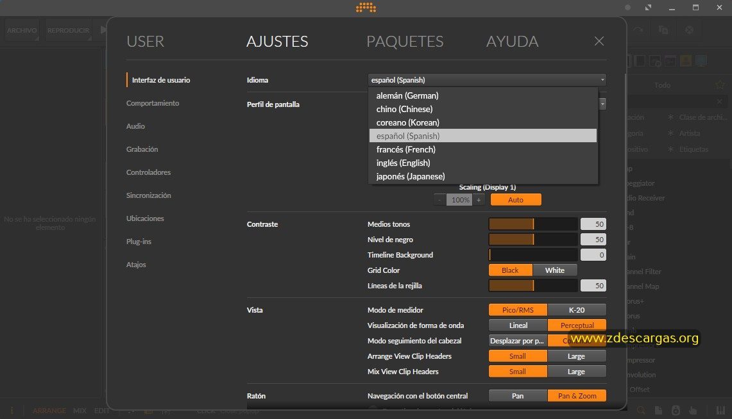Open the Atajos settings section
The width and height of the screenshot is (732, 419).
tap(136, 264)
